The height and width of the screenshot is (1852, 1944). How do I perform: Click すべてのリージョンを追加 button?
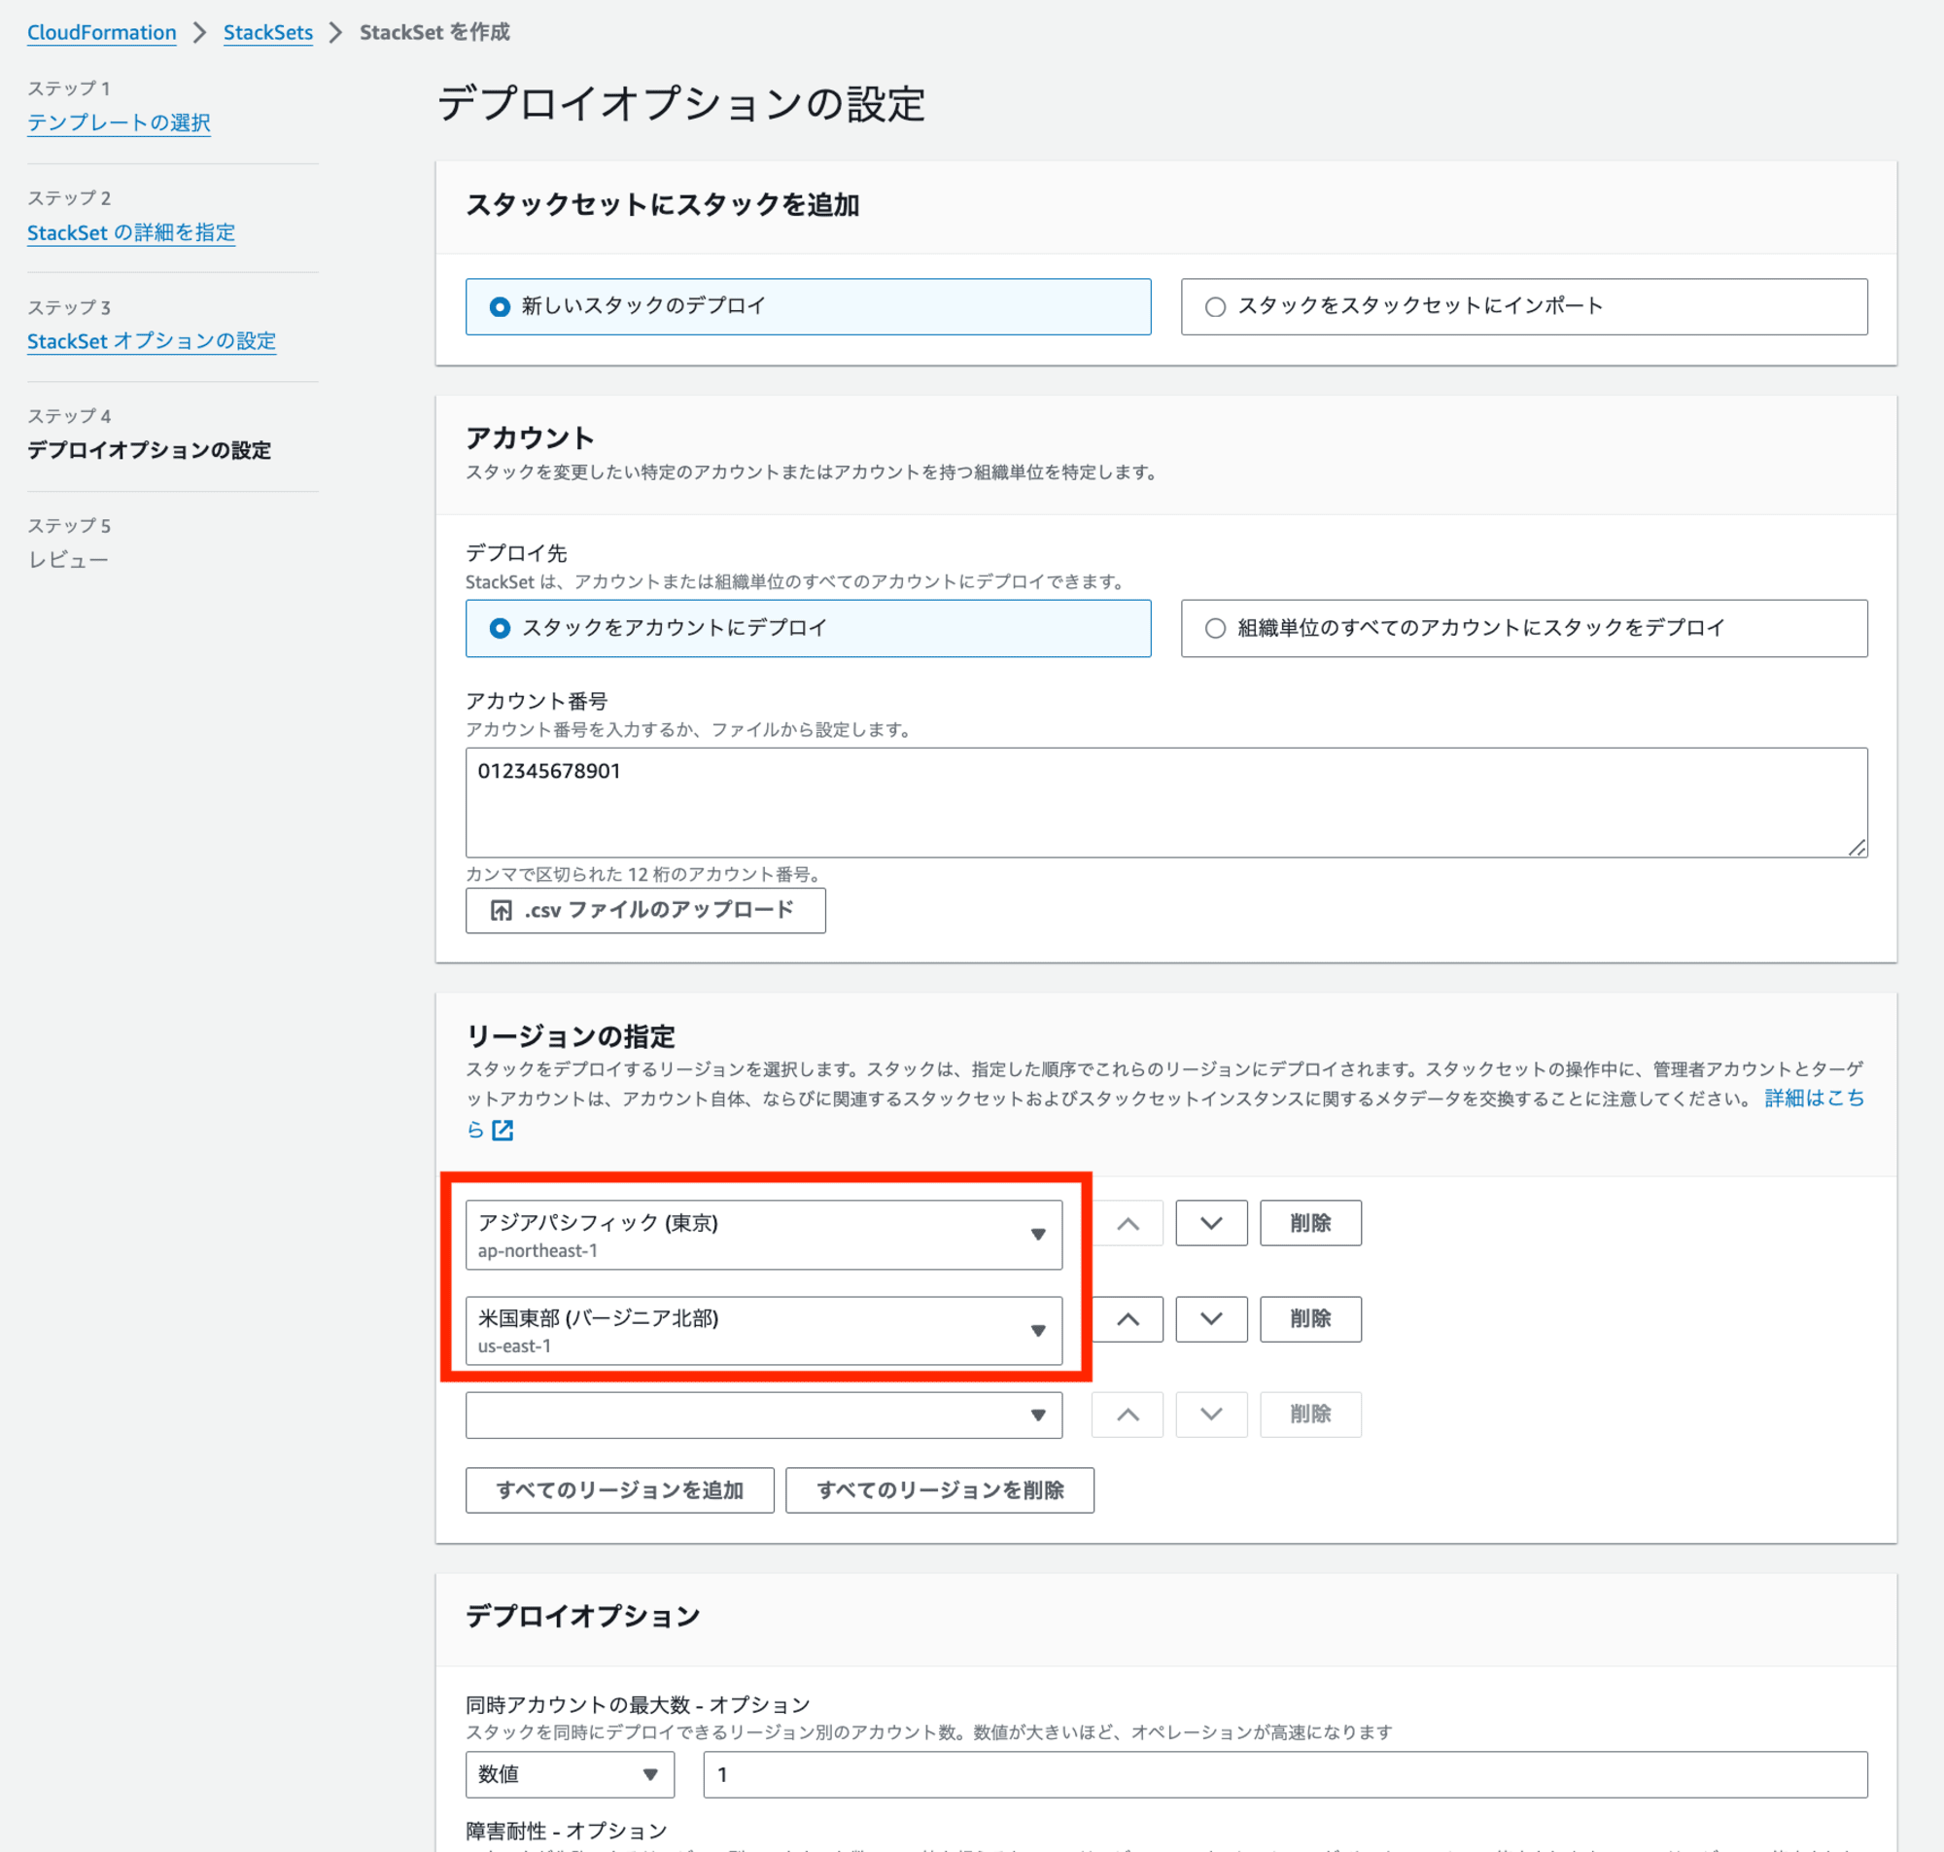[620, 1489]
